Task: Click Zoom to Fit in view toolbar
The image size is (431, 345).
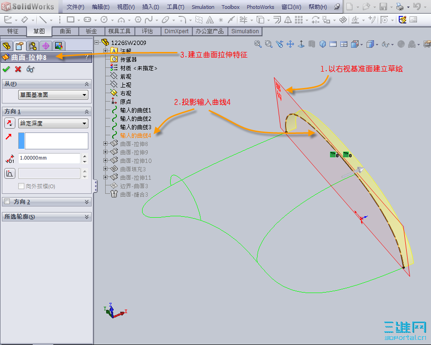Action: (258, 44)
